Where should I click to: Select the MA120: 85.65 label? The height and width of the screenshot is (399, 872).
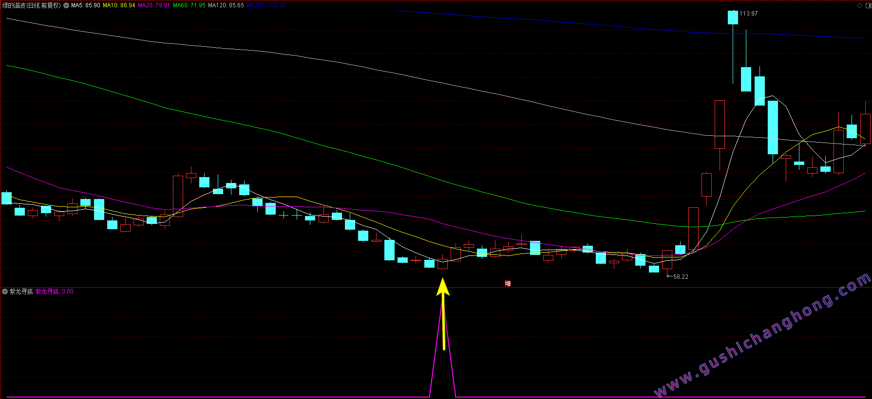tap(226, 5)
